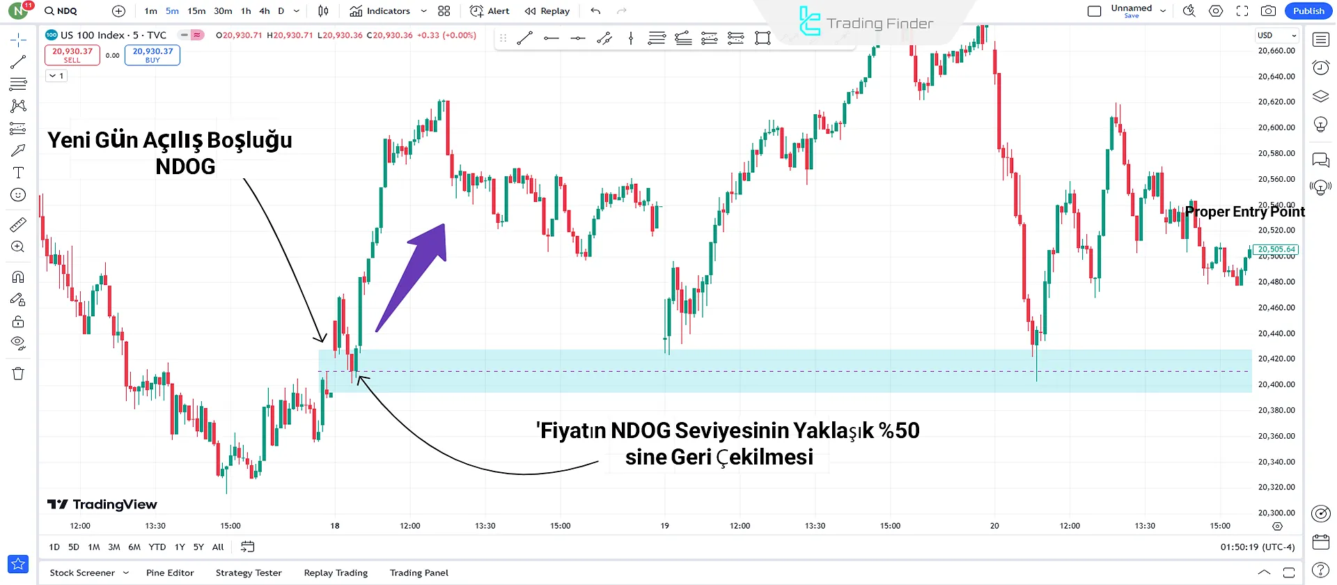Toggle hide all drawings eye icon
Screen dimensions: 1337x585
point(18,343)
